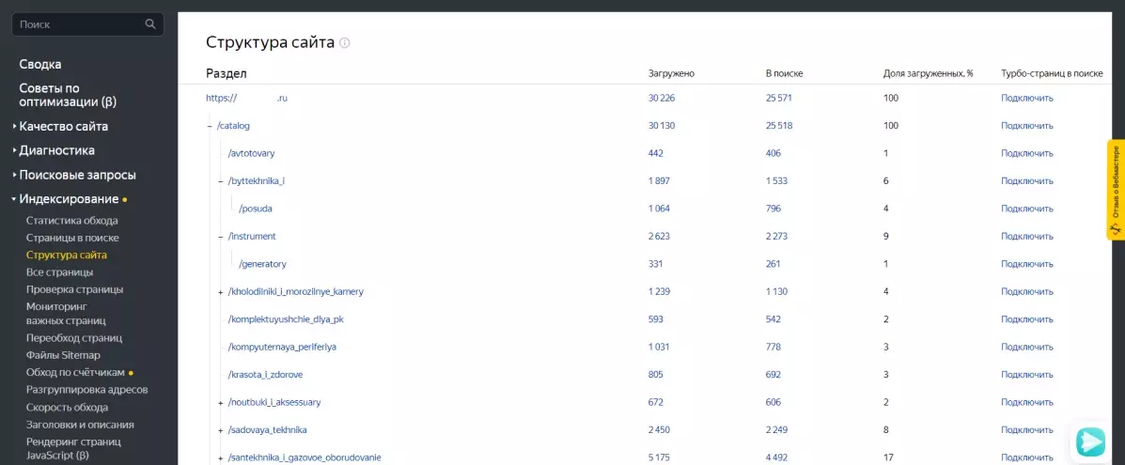Click Доля загруженных, % column header

click(x=928, y=74)
